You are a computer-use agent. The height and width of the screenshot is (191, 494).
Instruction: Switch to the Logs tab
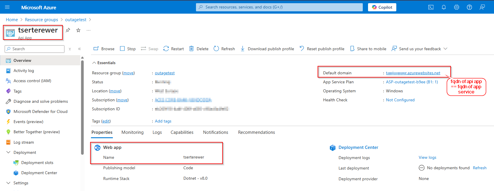(x=157, y=132)
